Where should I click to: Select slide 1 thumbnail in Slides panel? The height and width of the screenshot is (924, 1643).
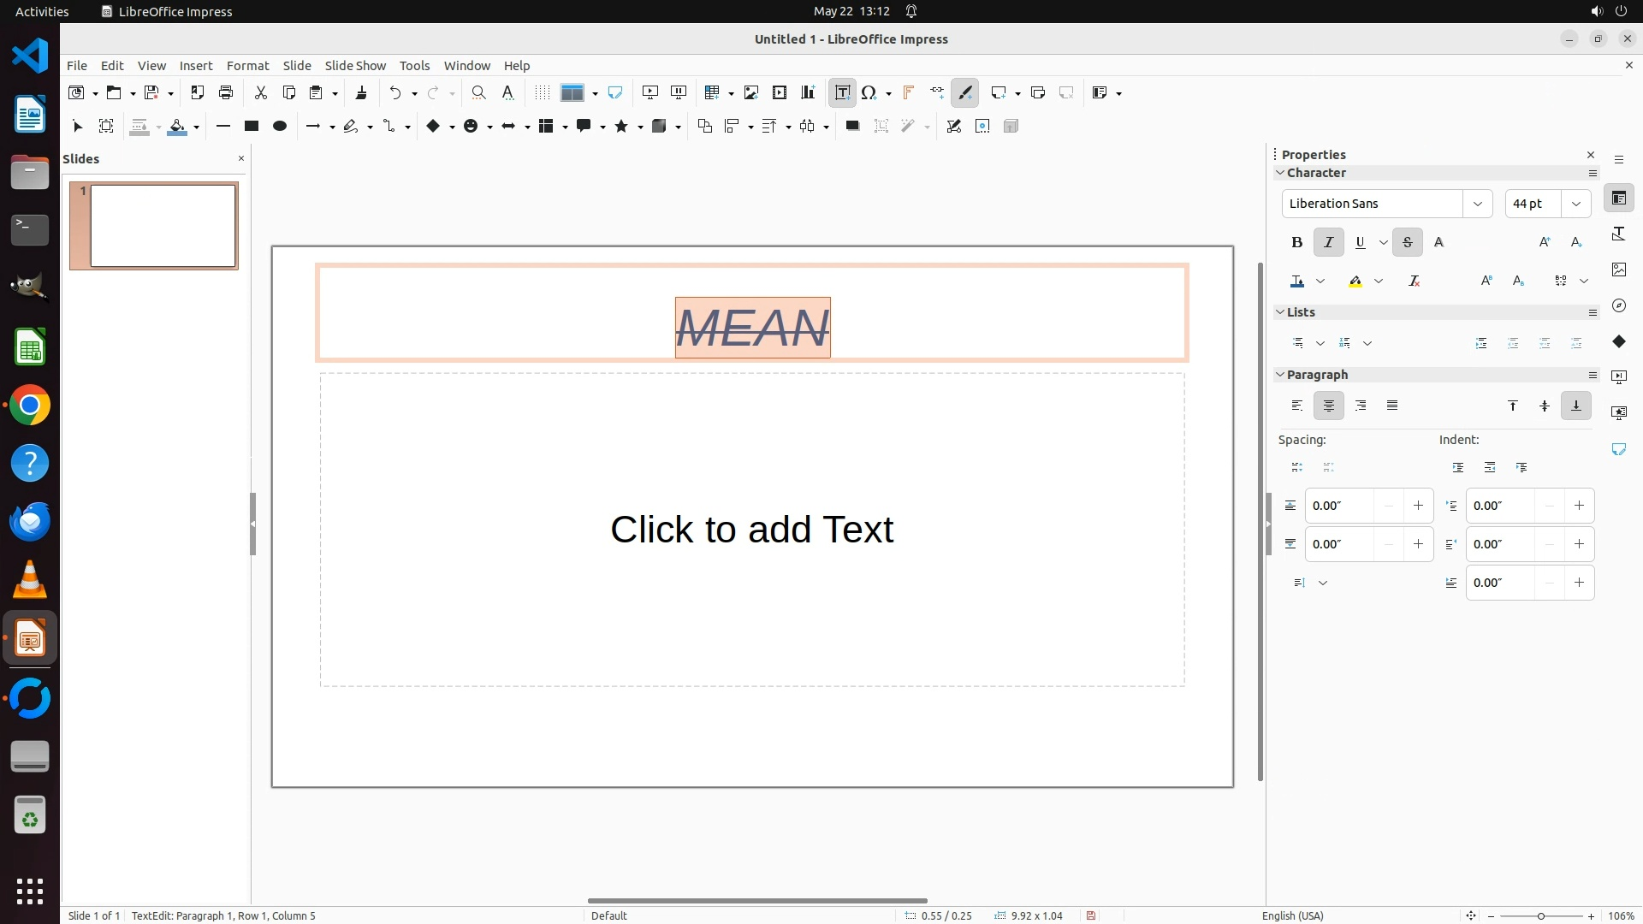point(163,226)
